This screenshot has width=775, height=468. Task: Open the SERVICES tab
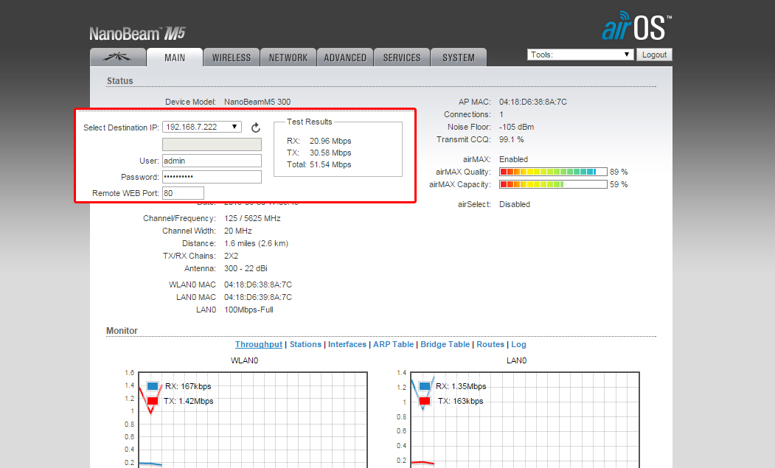pos(402,57)
